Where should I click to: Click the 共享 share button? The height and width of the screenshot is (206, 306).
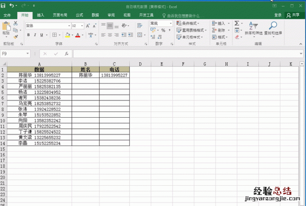(x=294, y=15)
